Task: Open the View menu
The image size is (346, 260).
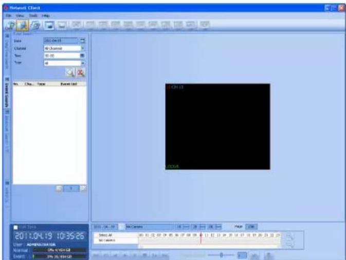Action: [x=20, y=15]
